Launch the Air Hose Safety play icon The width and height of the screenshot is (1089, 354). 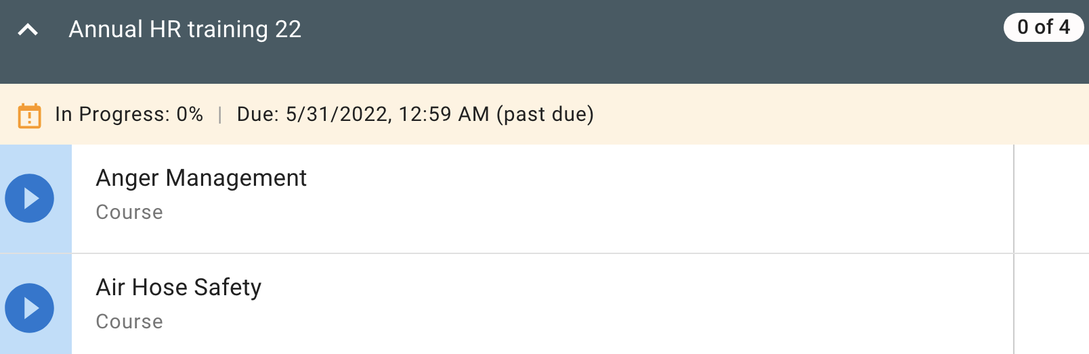[x=30, y=308]
